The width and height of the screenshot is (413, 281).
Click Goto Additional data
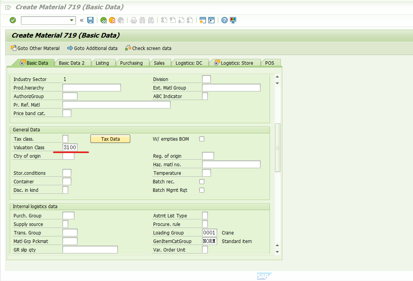pyautogui.click(x=92, y=48)
